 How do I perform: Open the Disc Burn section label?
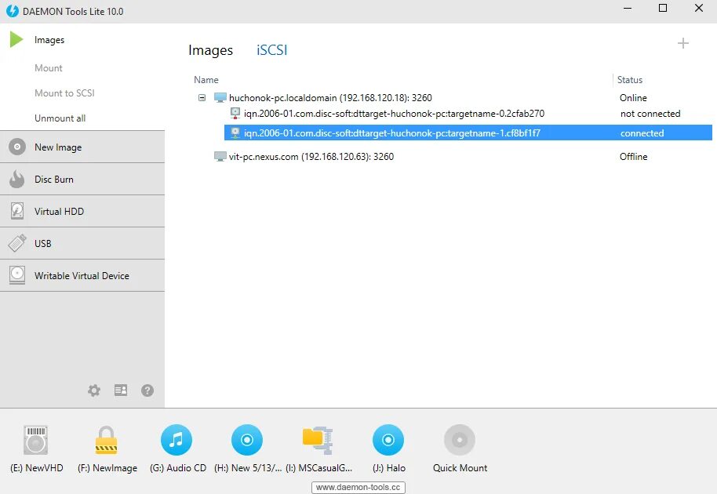pos(54,179)
